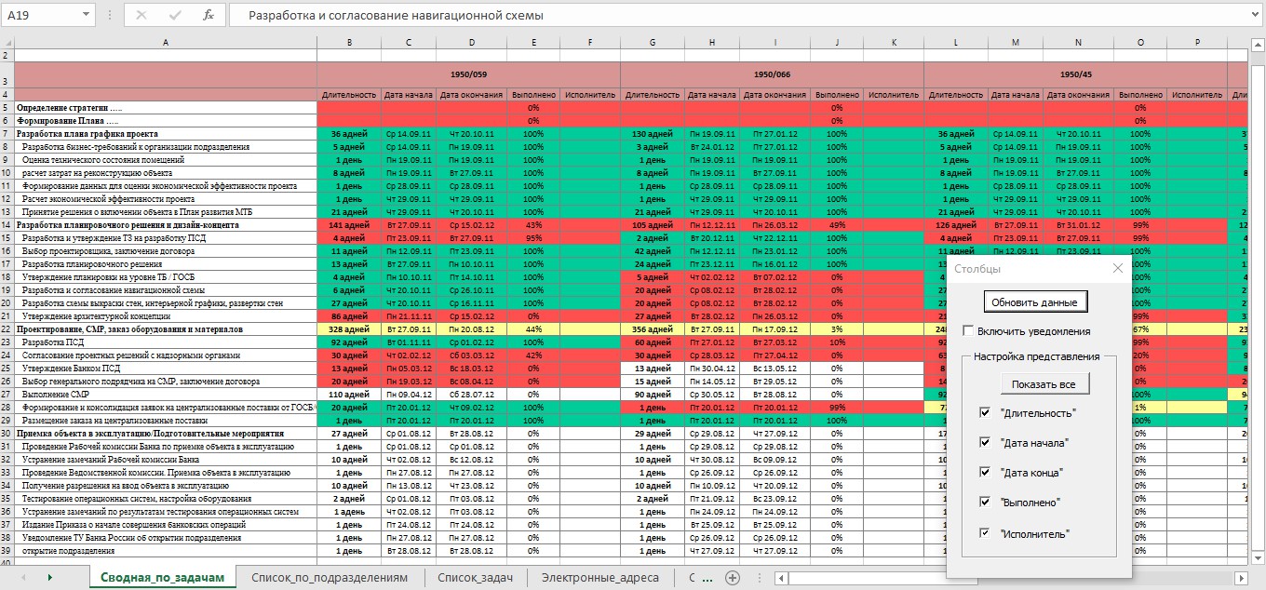Click the cell "Утверждение архитектурной концепции"
This screenshot has height=590, width=1266.
(x=166, y=316)
